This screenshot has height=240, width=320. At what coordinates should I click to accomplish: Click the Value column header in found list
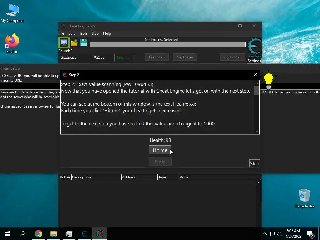click(x=103, y=57)
